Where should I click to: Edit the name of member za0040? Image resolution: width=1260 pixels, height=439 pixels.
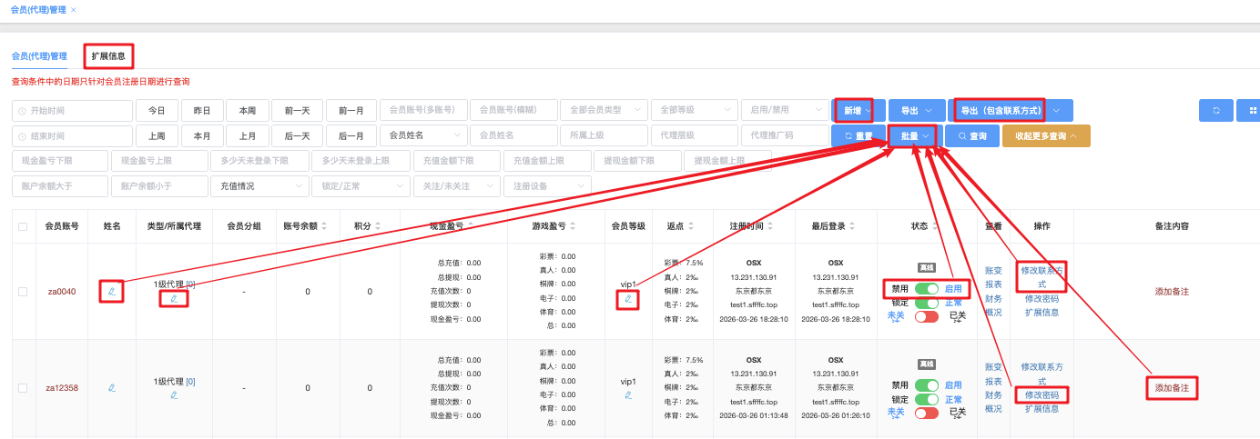coord(111,292)
